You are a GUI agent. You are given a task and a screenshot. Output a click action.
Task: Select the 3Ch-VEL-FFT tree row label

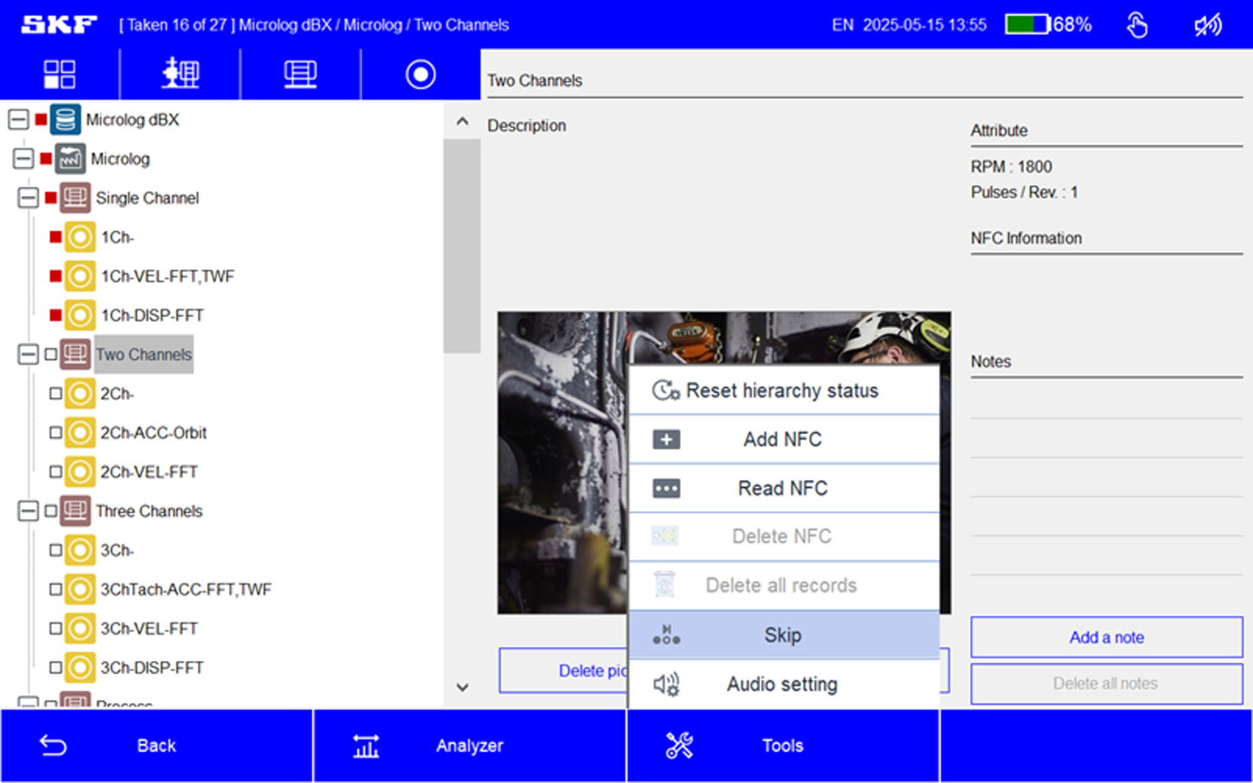(x=149, y=628)
